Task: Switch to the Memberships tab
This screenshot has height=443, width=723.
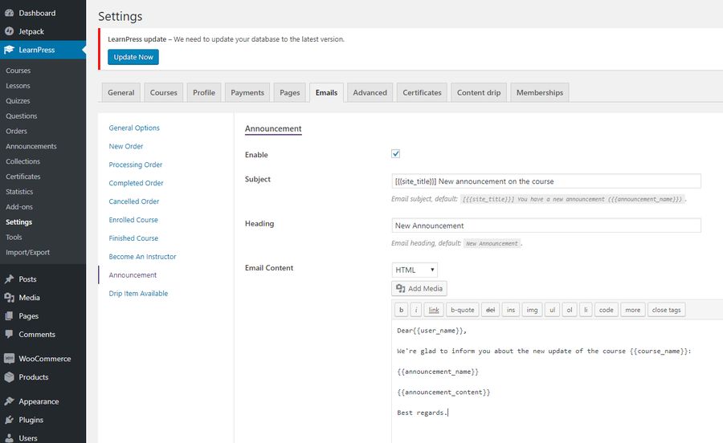Action: [540, 92]
